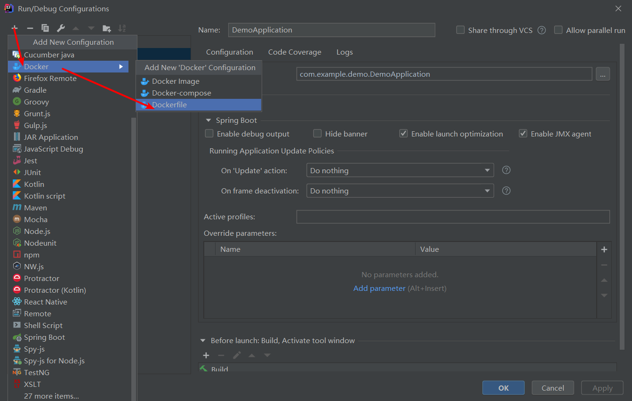Click the Add parameter link
This screenshot has height=401, width=632.
point(379,288)
